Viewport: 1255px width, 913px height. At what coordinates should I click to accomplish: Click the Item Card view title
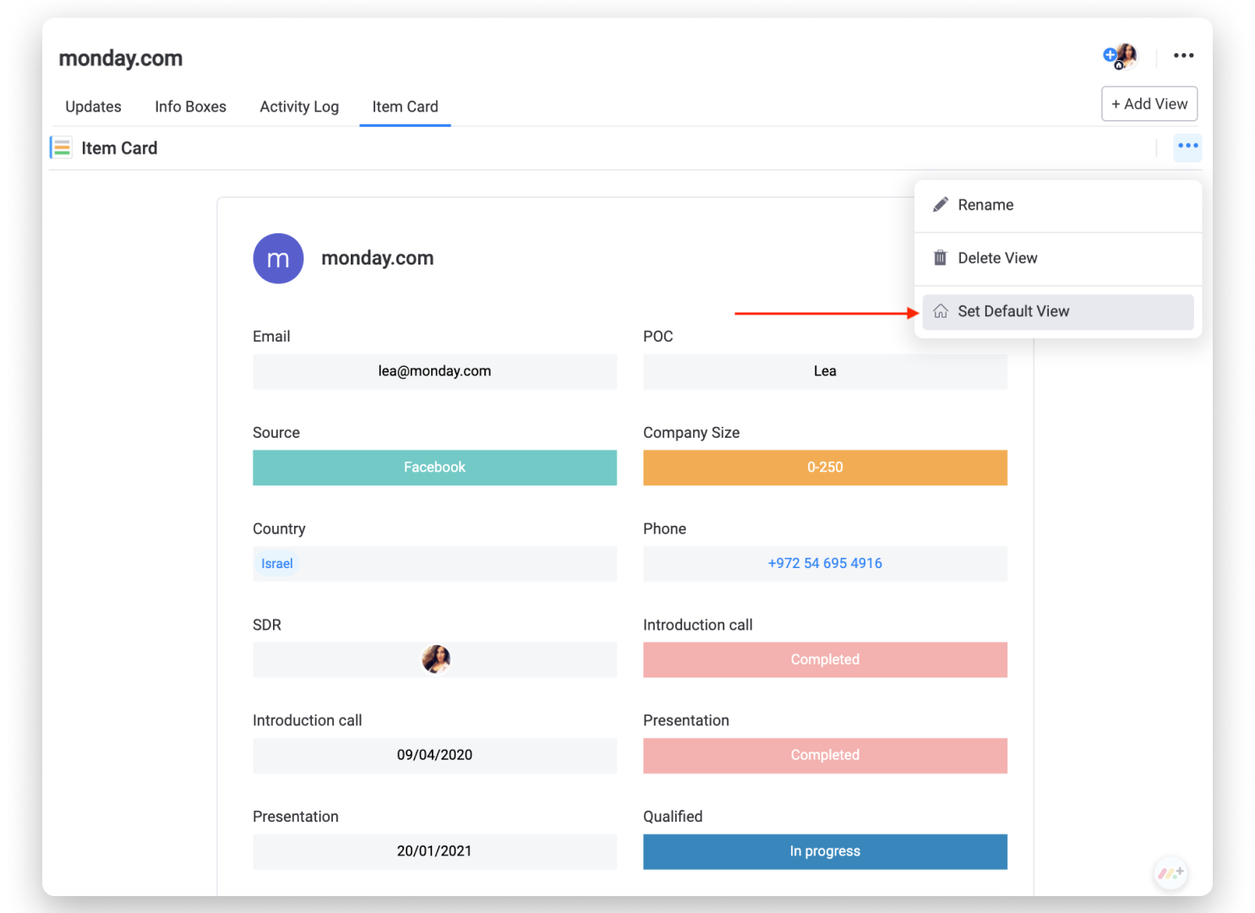[119, 148]
